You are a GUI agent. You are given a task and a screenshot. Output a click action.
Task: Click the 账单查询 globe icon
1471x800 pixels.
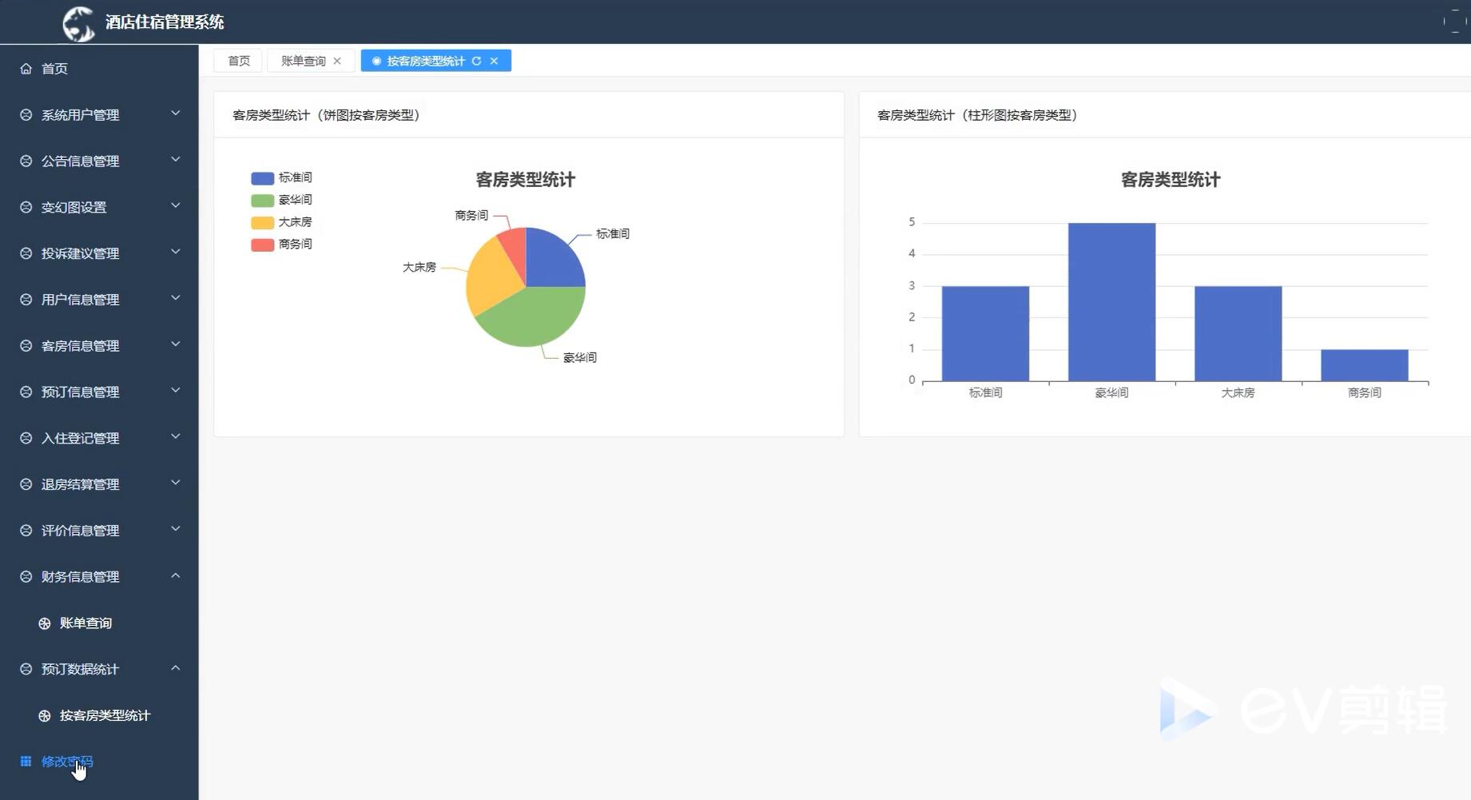pyautogui.click(x=45, y=623)
